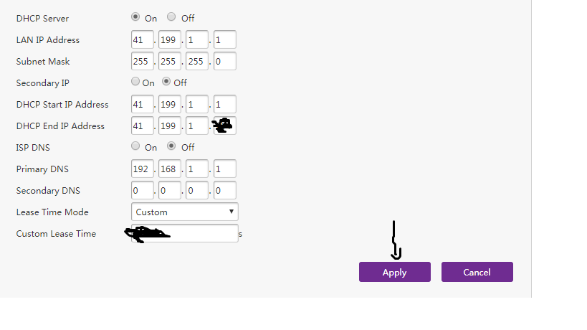The width and height of the screenshot is (587, 330).
Task: Click third octet of Subnet Mask
Action: 197,61
